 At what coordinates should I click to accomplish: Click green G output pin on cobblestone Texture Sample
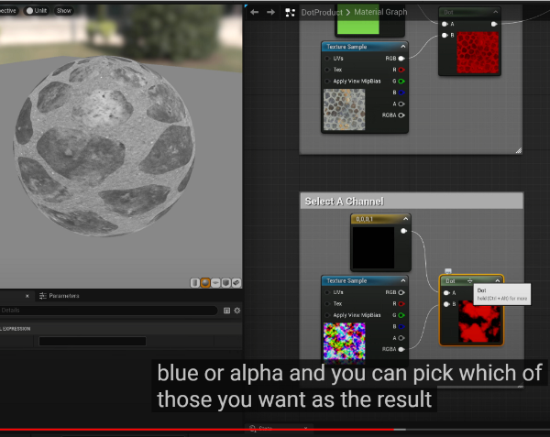click(401, 82)
